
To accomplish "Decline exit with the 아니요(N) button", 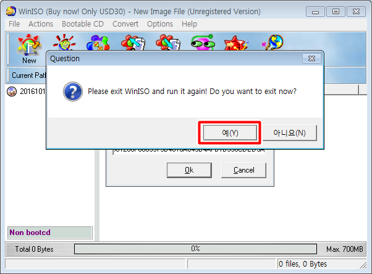I will [x=289, y=133].
